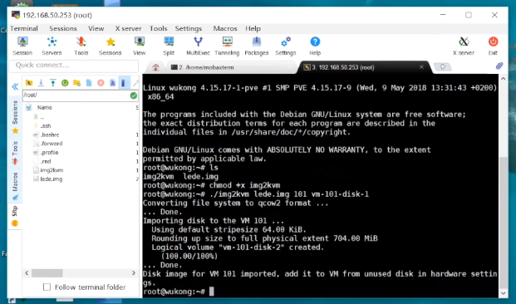This screenshot has width=516, height=304.
Task: Click the Packages toolbar icon
Action: pos(257,46)
